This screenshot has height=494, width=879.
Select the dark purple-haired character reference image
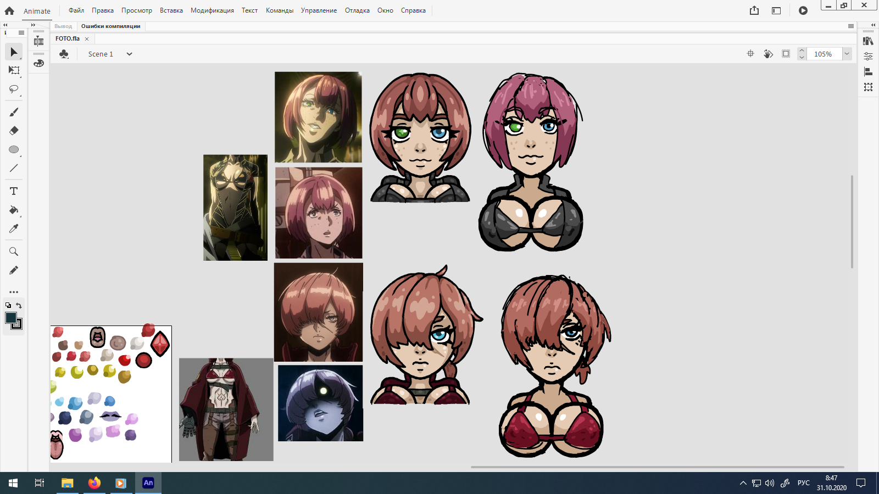(321, 403)
